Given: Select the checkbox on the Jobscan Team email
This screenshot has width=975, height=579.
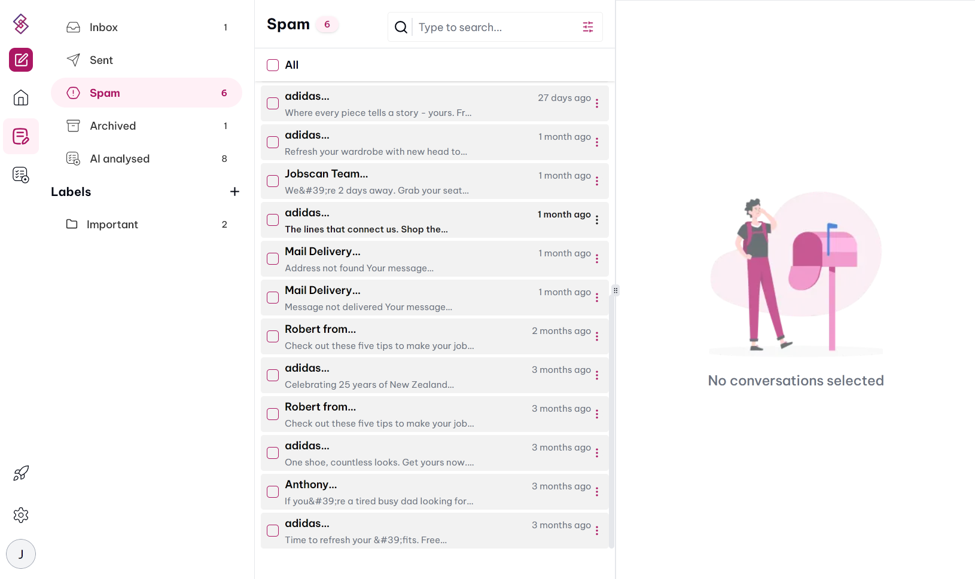Looking at the screenshot, I should point(272,181).
